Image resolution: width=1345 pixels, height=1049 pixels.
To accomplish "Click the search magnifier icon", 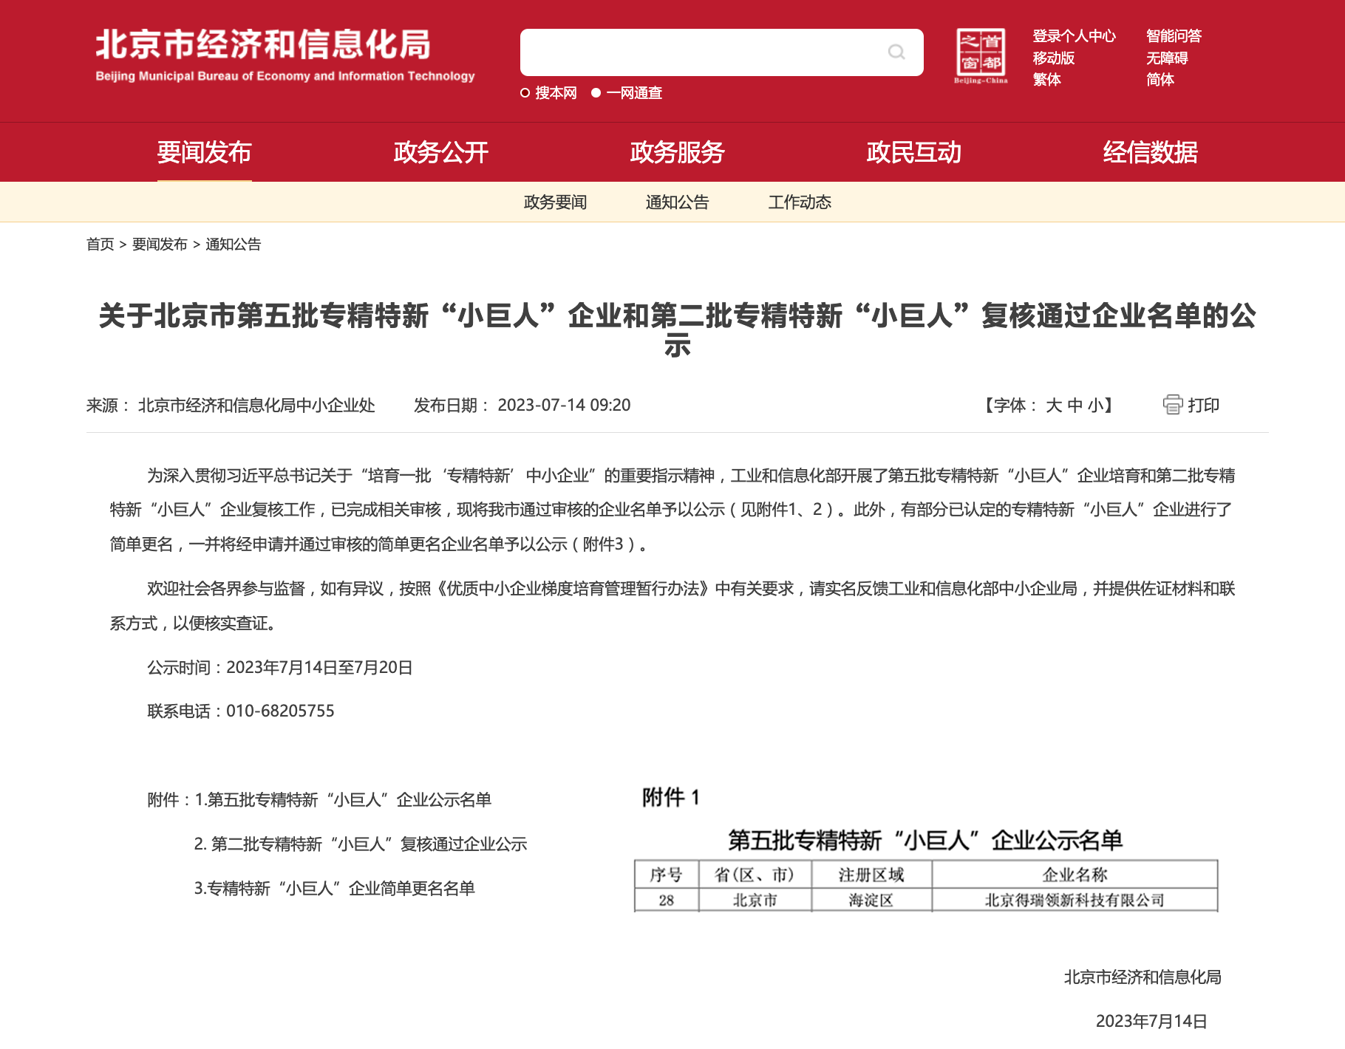I will [x=896, y=52].
